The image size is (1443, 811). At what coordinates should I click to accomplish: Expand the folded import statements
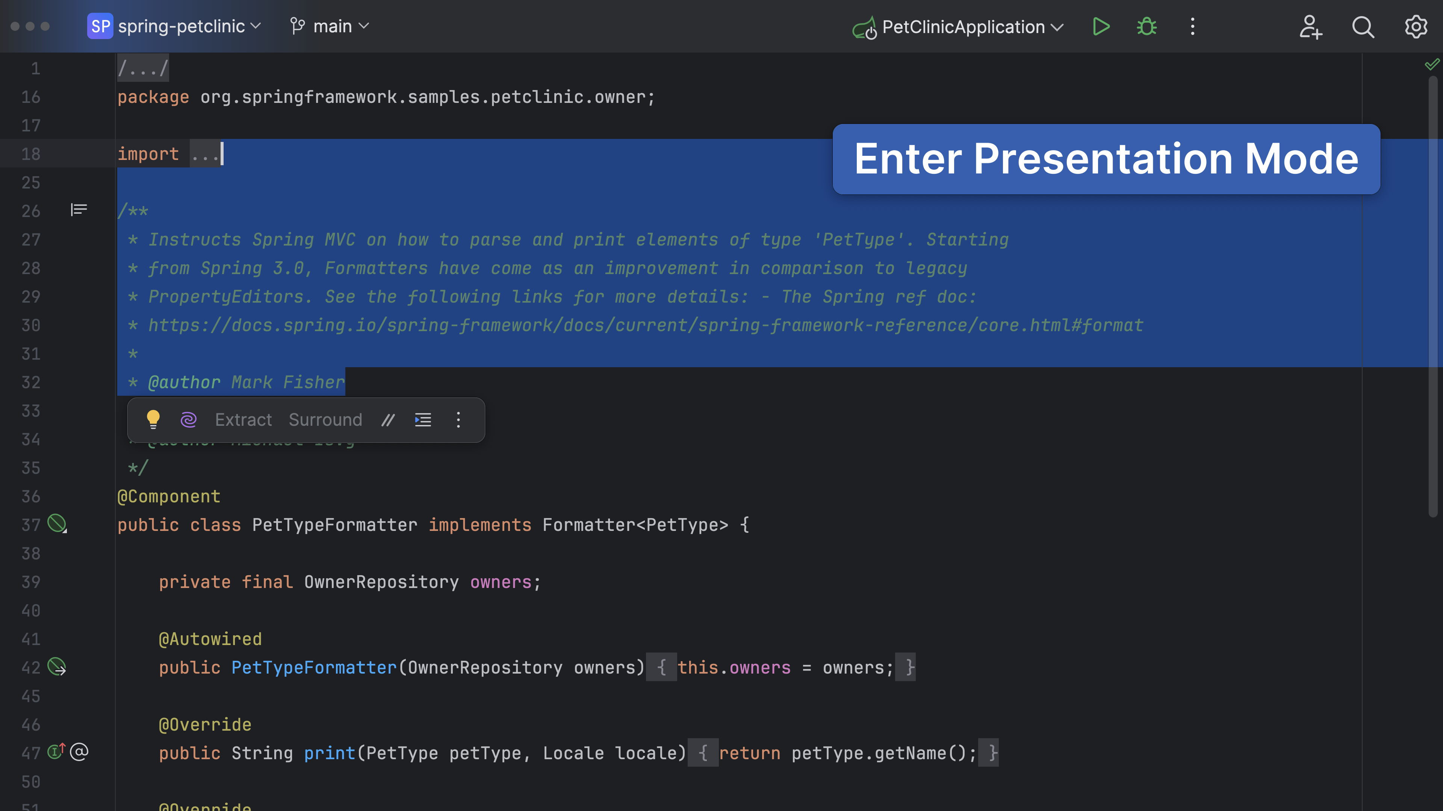tap(205, 154)
